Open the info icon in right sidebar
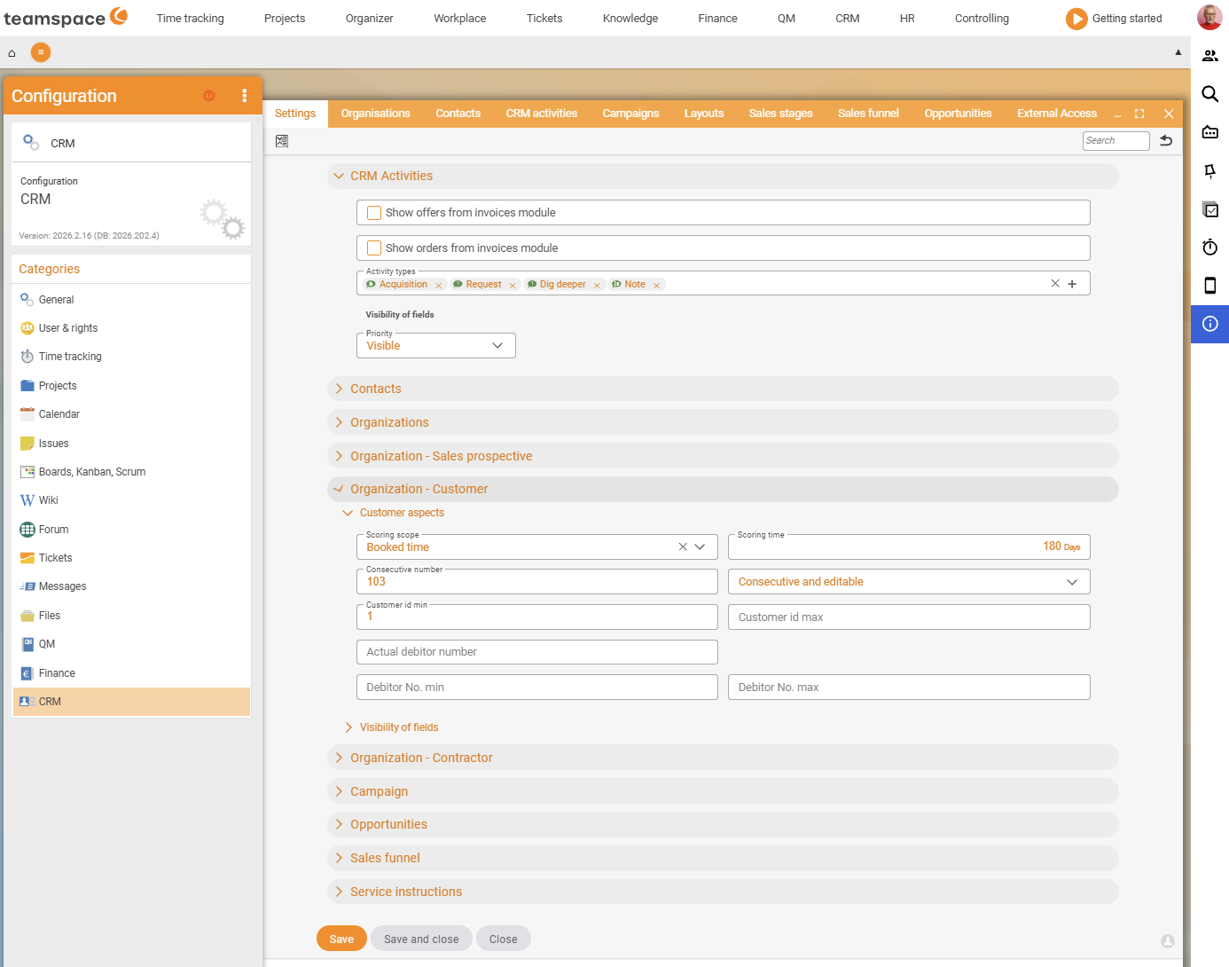 [1210, 324]
